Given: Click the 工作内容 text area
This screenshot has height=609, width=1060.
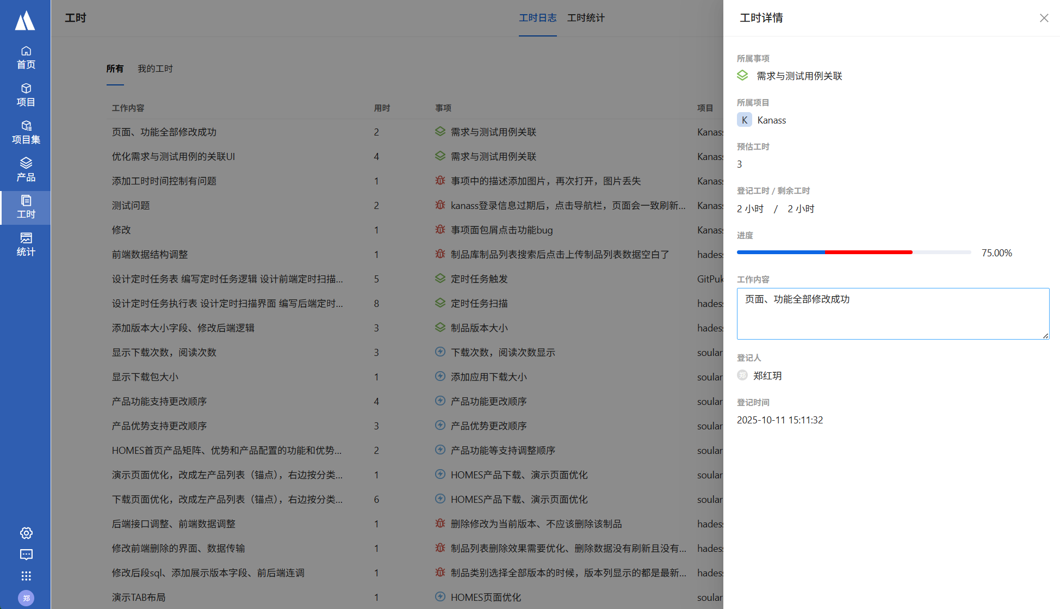Looking at the screenshot, I should [x=892, y=313].
